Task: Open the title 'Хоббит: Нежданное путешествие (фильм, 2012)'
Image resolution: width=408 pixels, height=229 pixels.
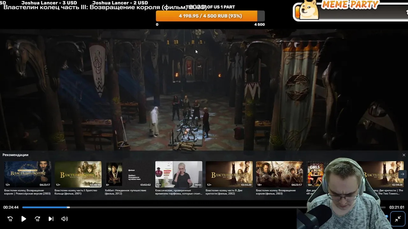Action: point(126,192)
